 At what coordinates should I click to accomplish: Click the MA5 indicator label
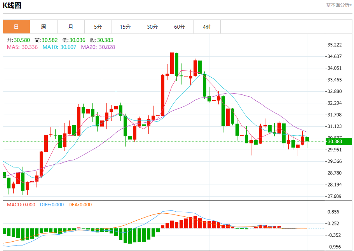(22, 47)
